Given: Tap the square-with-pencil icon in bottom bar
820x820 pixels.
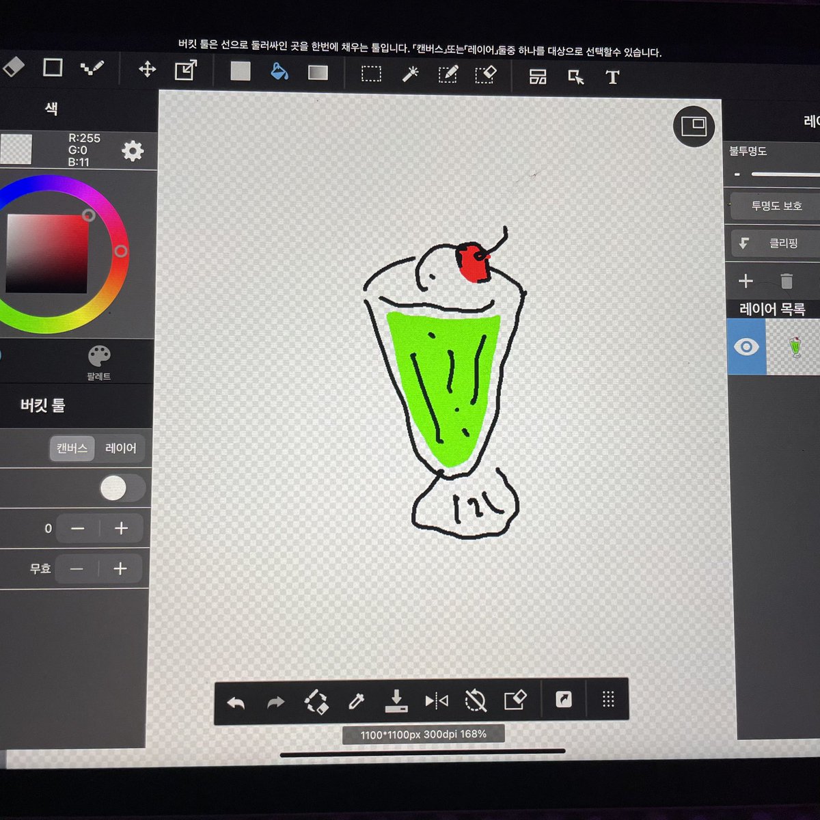Looking at the screenshot, I should pos(515,700).
